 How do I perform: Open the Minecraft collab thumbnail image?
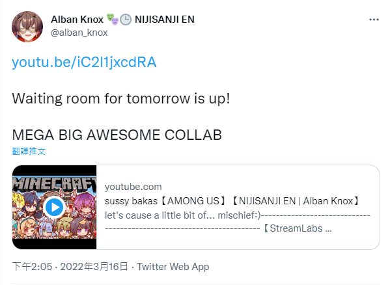(54, 207)
